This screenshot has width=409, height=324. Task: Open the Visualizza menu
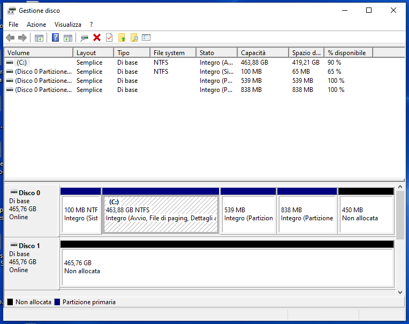(68, 25)
